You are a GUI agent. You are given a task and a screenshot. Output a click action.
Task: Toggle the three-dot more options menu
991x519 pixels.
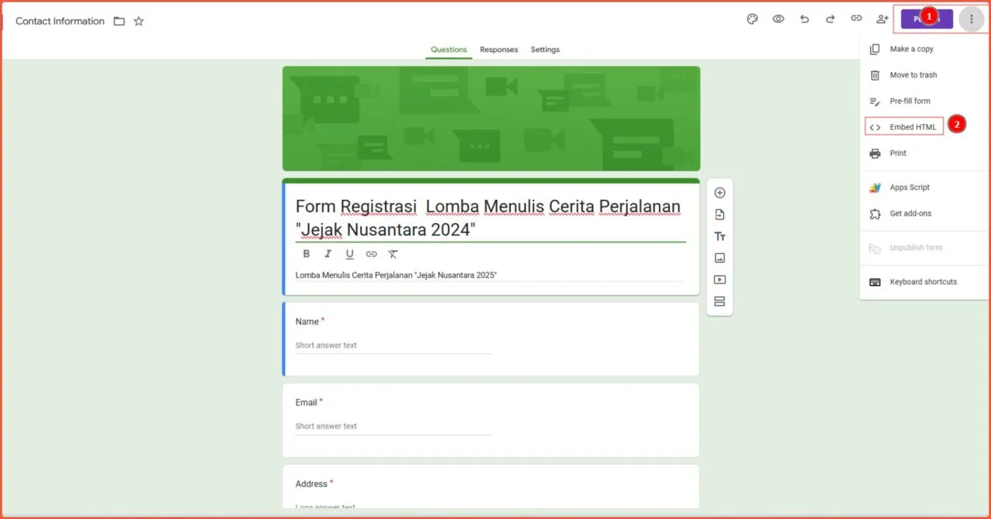[972, 19]
